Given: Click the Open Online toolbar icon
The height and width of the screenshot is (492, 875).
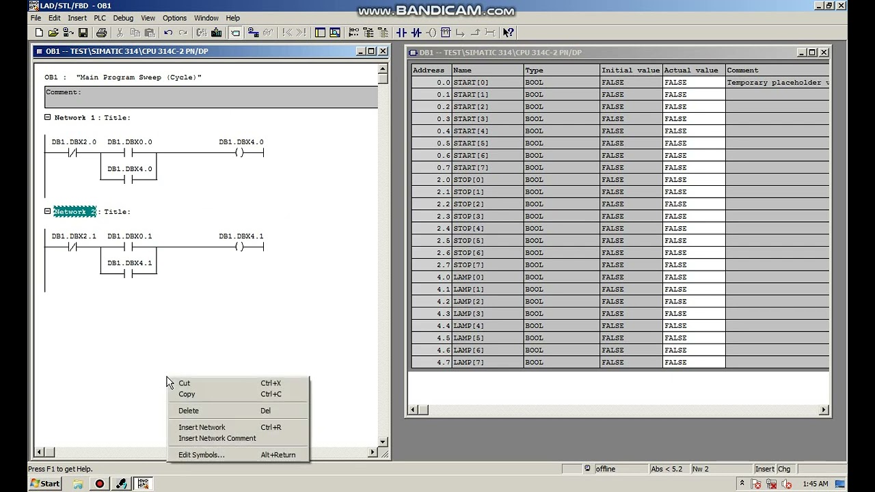Looking at the screenshot, I should (x=68, y=33).
